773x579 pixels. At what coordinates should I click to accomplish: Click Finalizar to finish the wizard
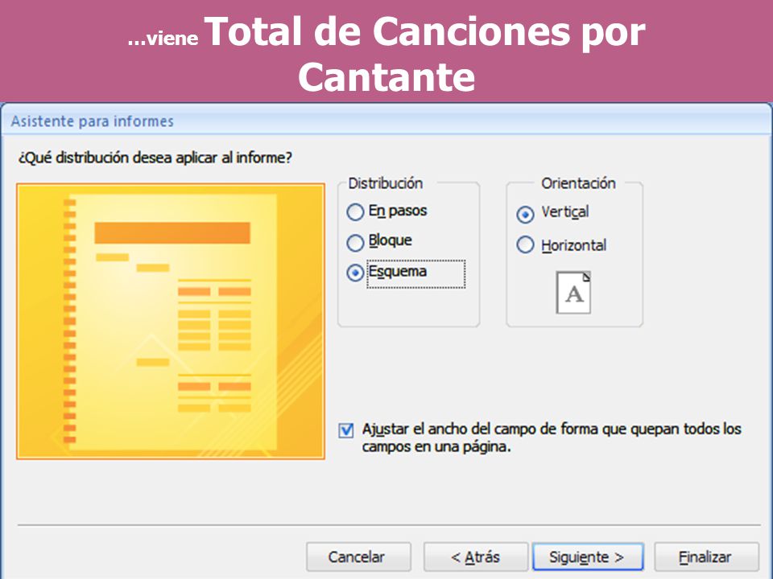[x=706, y=556]
